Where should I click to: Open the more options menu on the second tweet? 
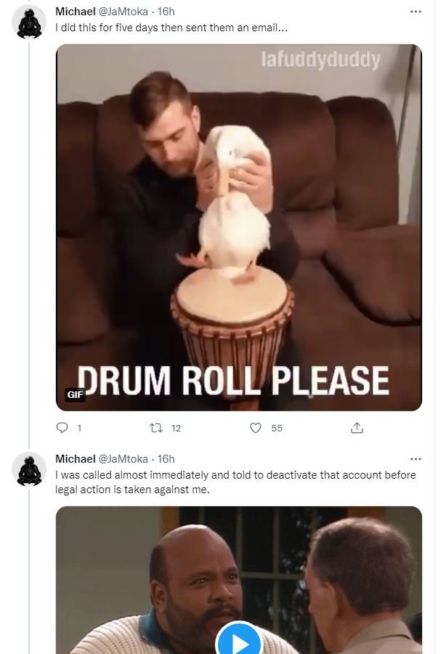(x=415, y=459)
